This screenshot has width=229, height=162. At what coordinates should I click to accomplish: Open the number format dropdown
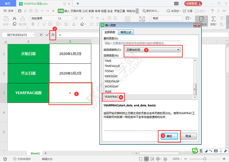tap(181, 18)
